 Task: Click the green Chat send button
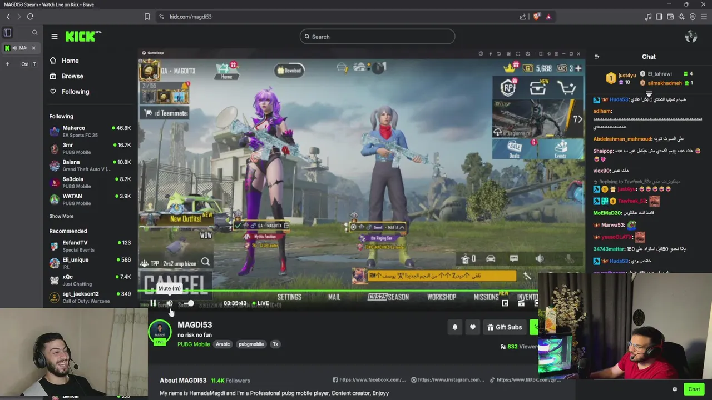pos(694,389)
